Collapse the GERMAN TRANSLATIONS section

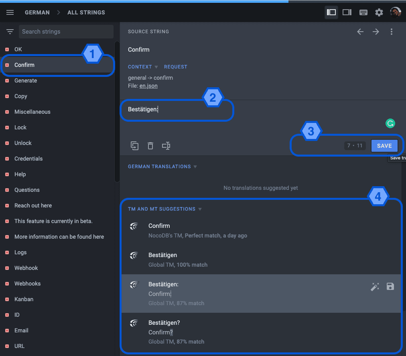point(195,167)
